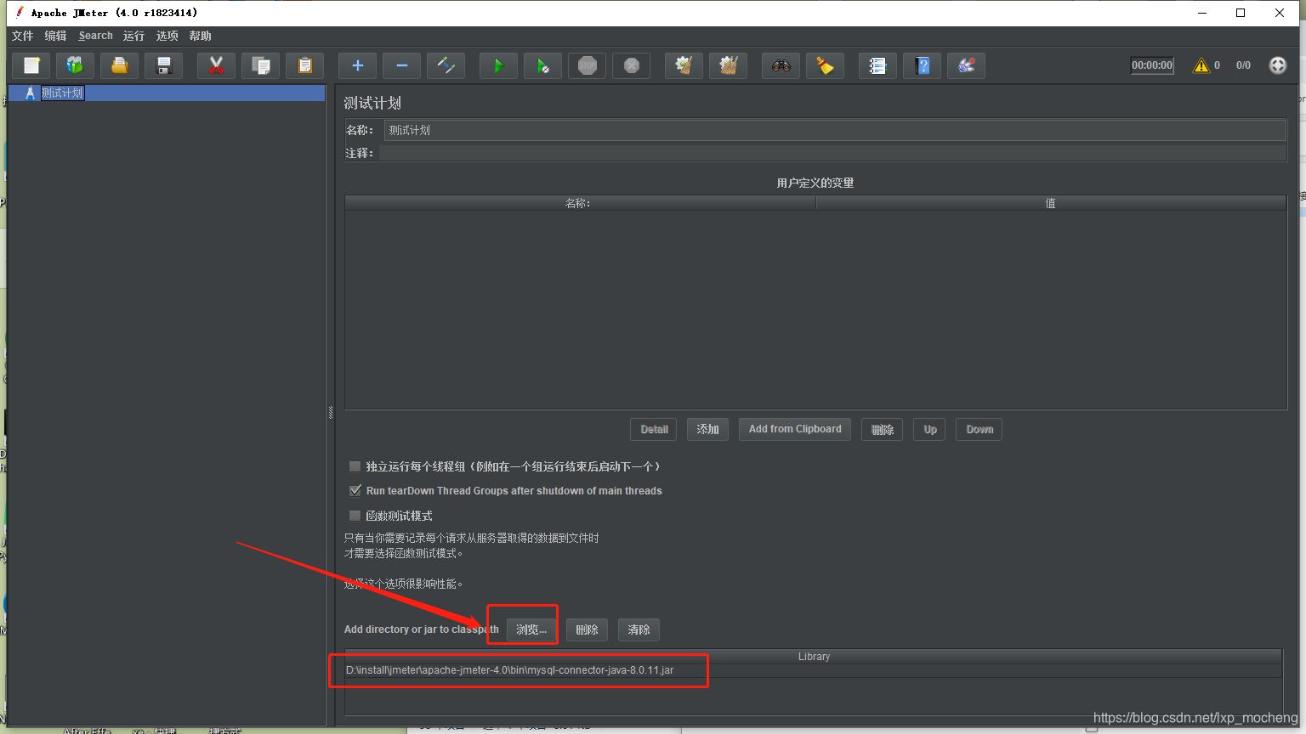
Task: Open the Search menu
Action: (95, 36)
